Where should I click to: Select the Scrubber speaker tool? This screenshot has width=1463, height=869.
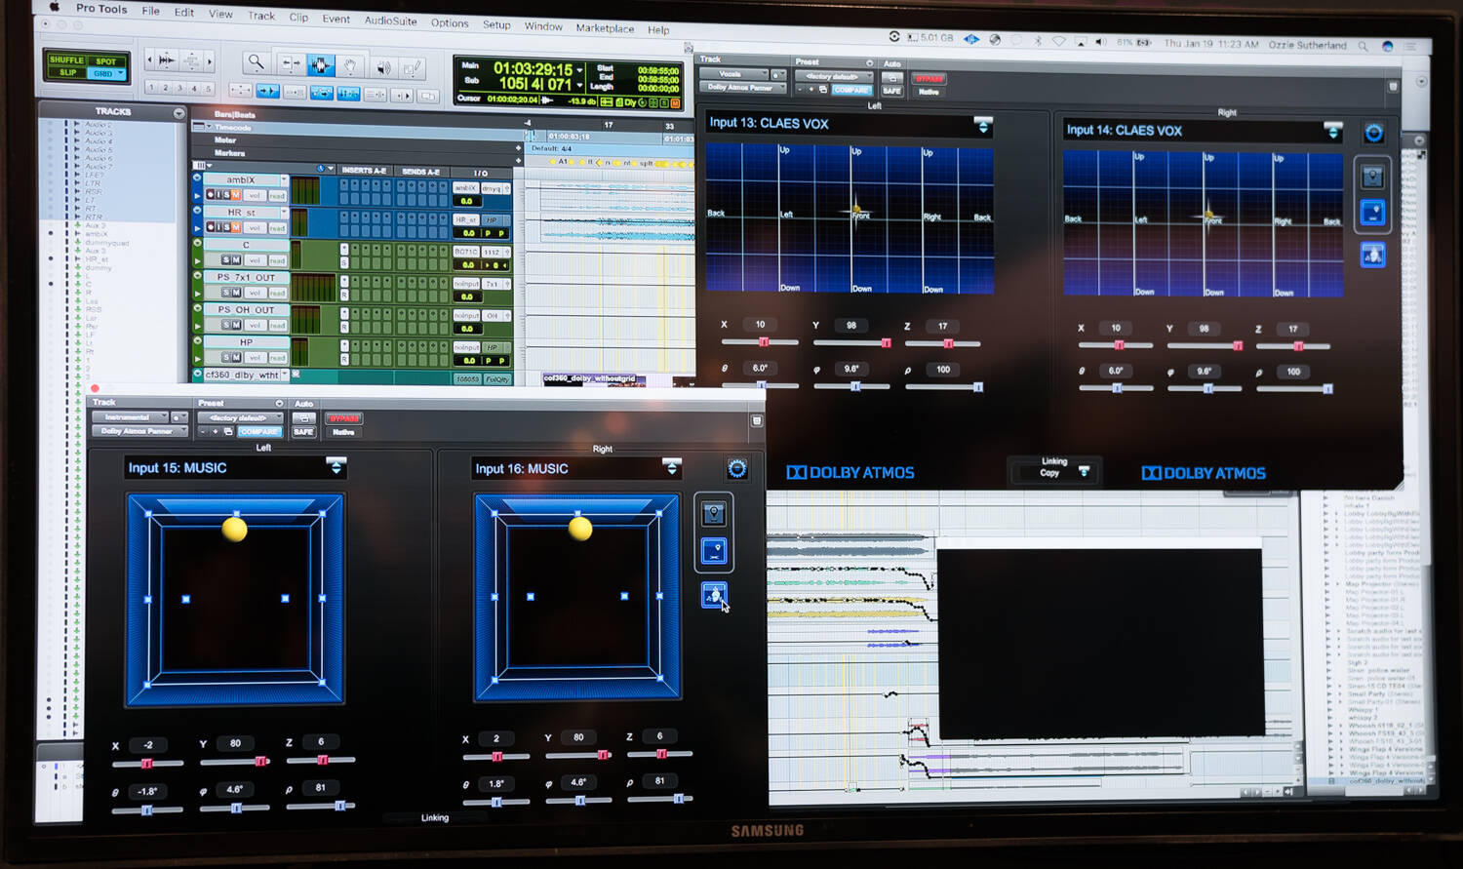coord(383,67)
